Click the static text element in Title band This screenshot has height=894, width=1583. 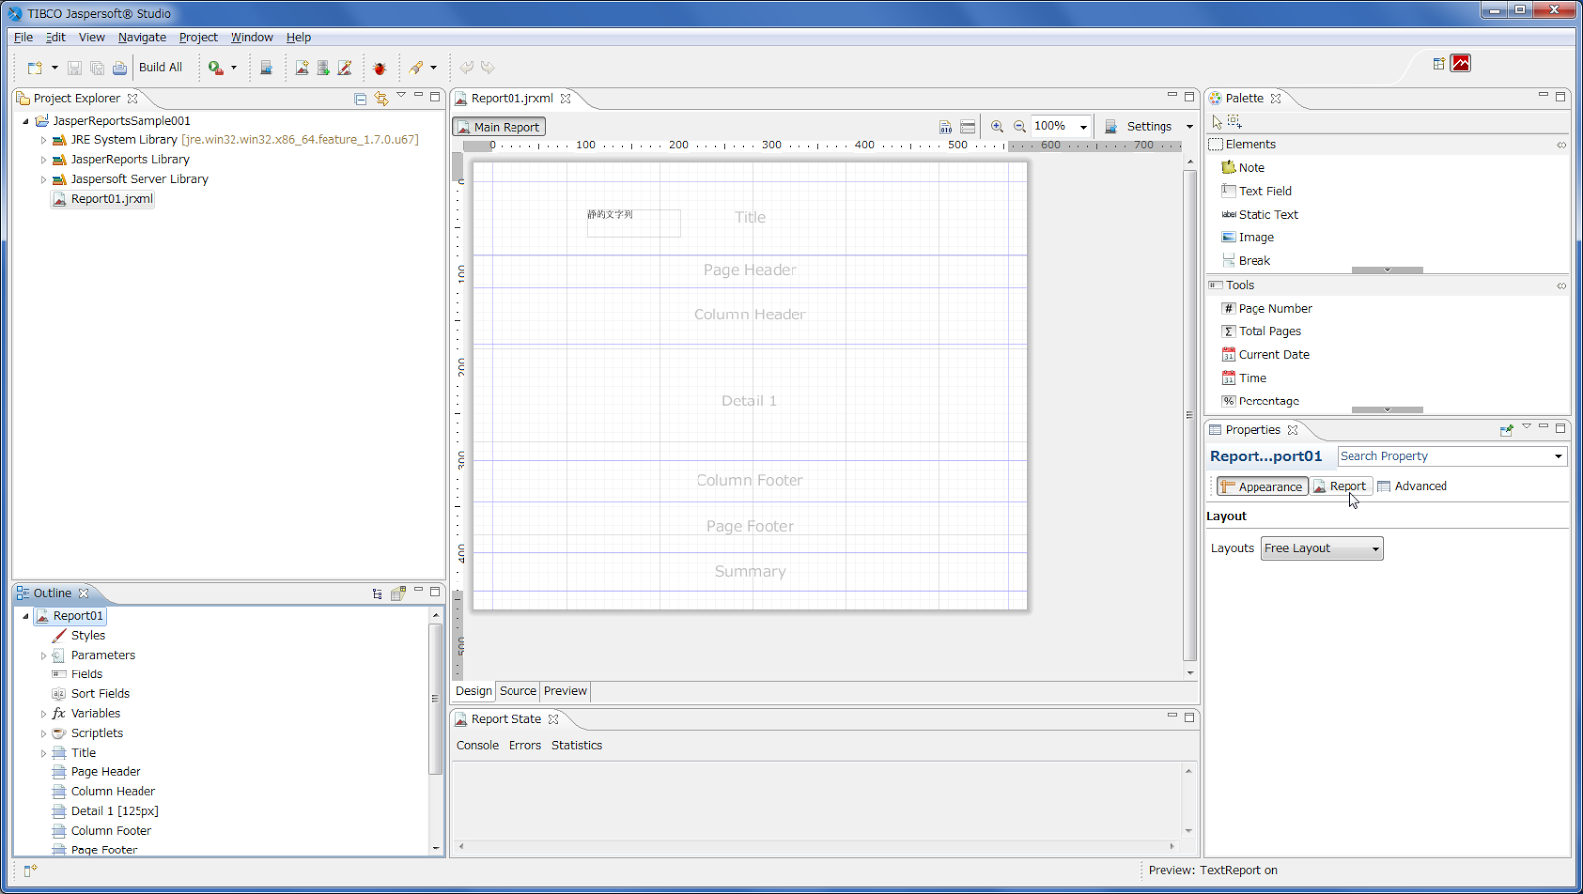coord(633,223)
